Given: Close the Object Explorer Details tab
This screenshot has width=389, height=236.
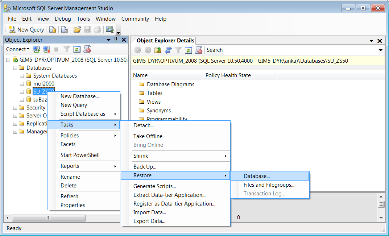Looking at the screenshot, I should pos(380,41).
